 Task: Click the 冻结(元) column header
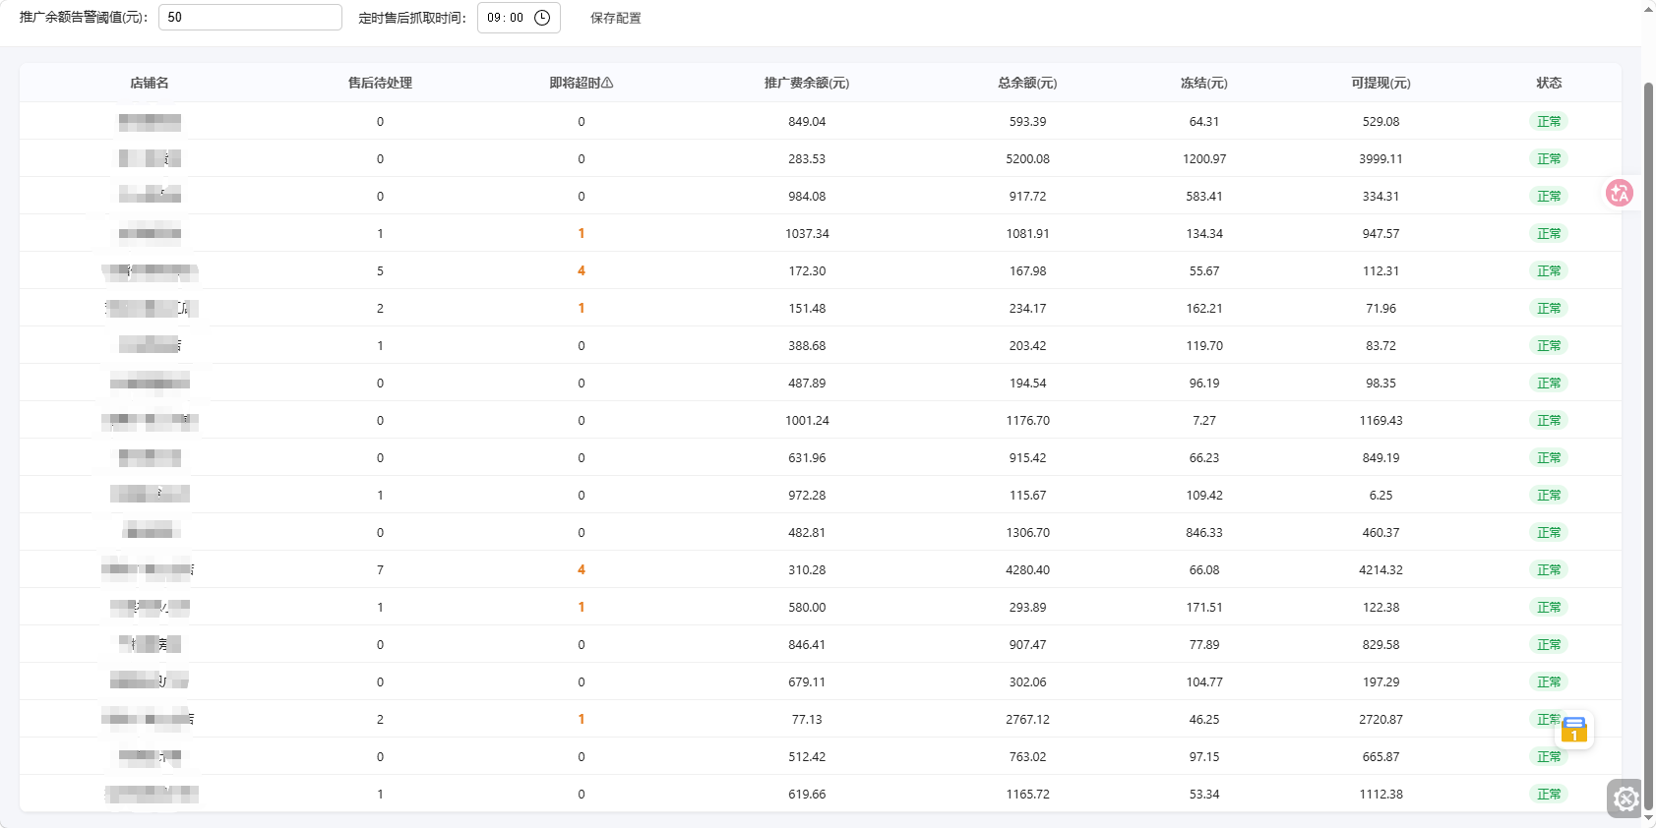[1204, 83]
